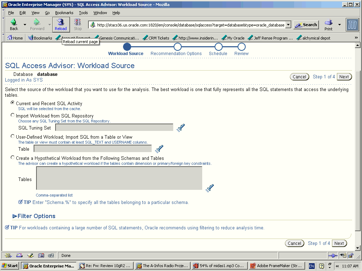Select Current and Recent SQL Activity option
The image size is (362, 271).
click(13, 103)
